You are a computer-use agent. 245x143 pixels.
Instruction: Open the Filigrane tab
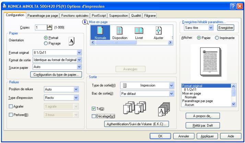click(150, 16)
